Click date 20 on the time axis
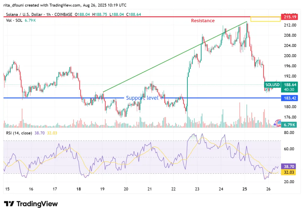Image resolution: width=304 pixels, height=214 pixels. click(126, 189)
